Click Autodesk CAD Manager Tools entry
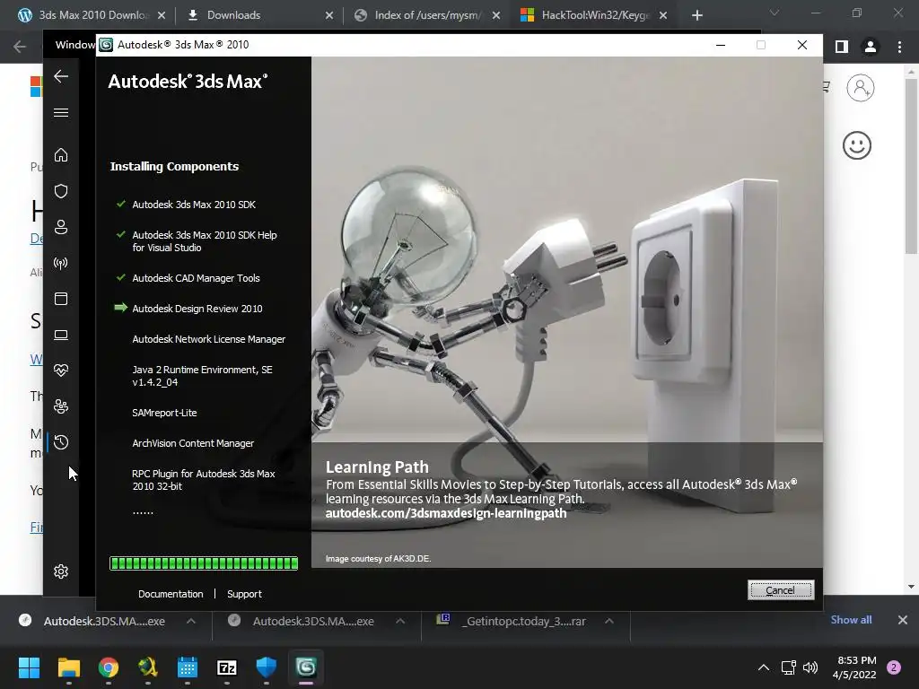 196,278
